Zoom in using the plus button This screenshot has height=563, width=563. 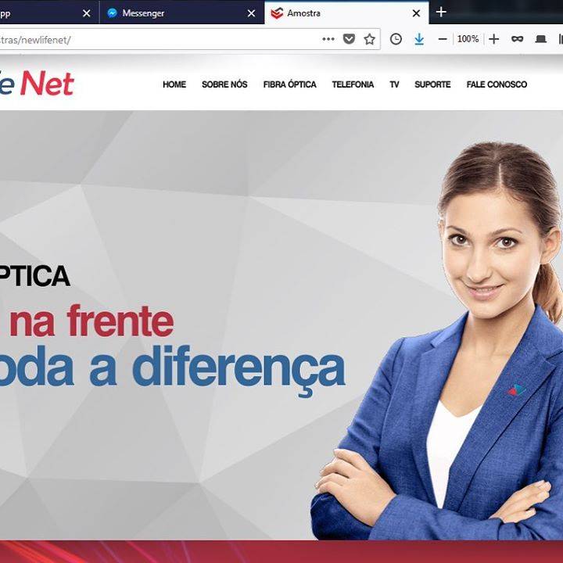coord(494,39)
